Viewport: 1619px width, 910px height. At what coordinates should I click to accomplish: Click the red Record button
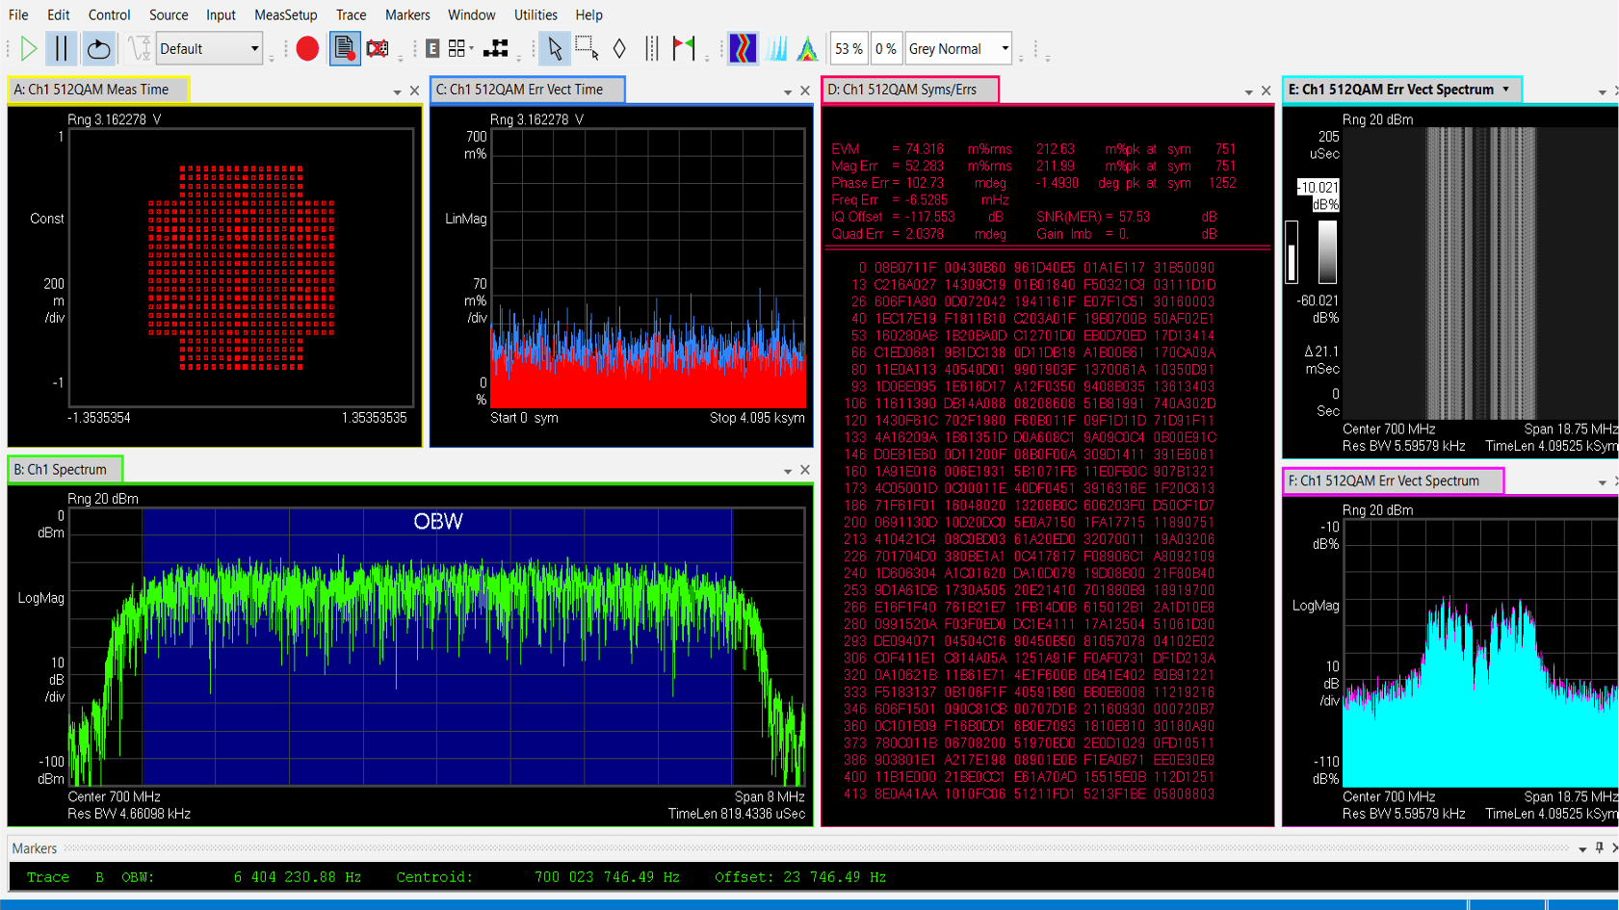point(307,48)
